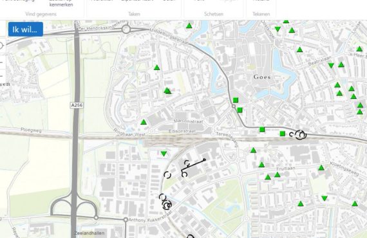Select the 'Zoeken op kenmerken' toolbar tool
The image size is (367, 238).
tap(61, 3)
